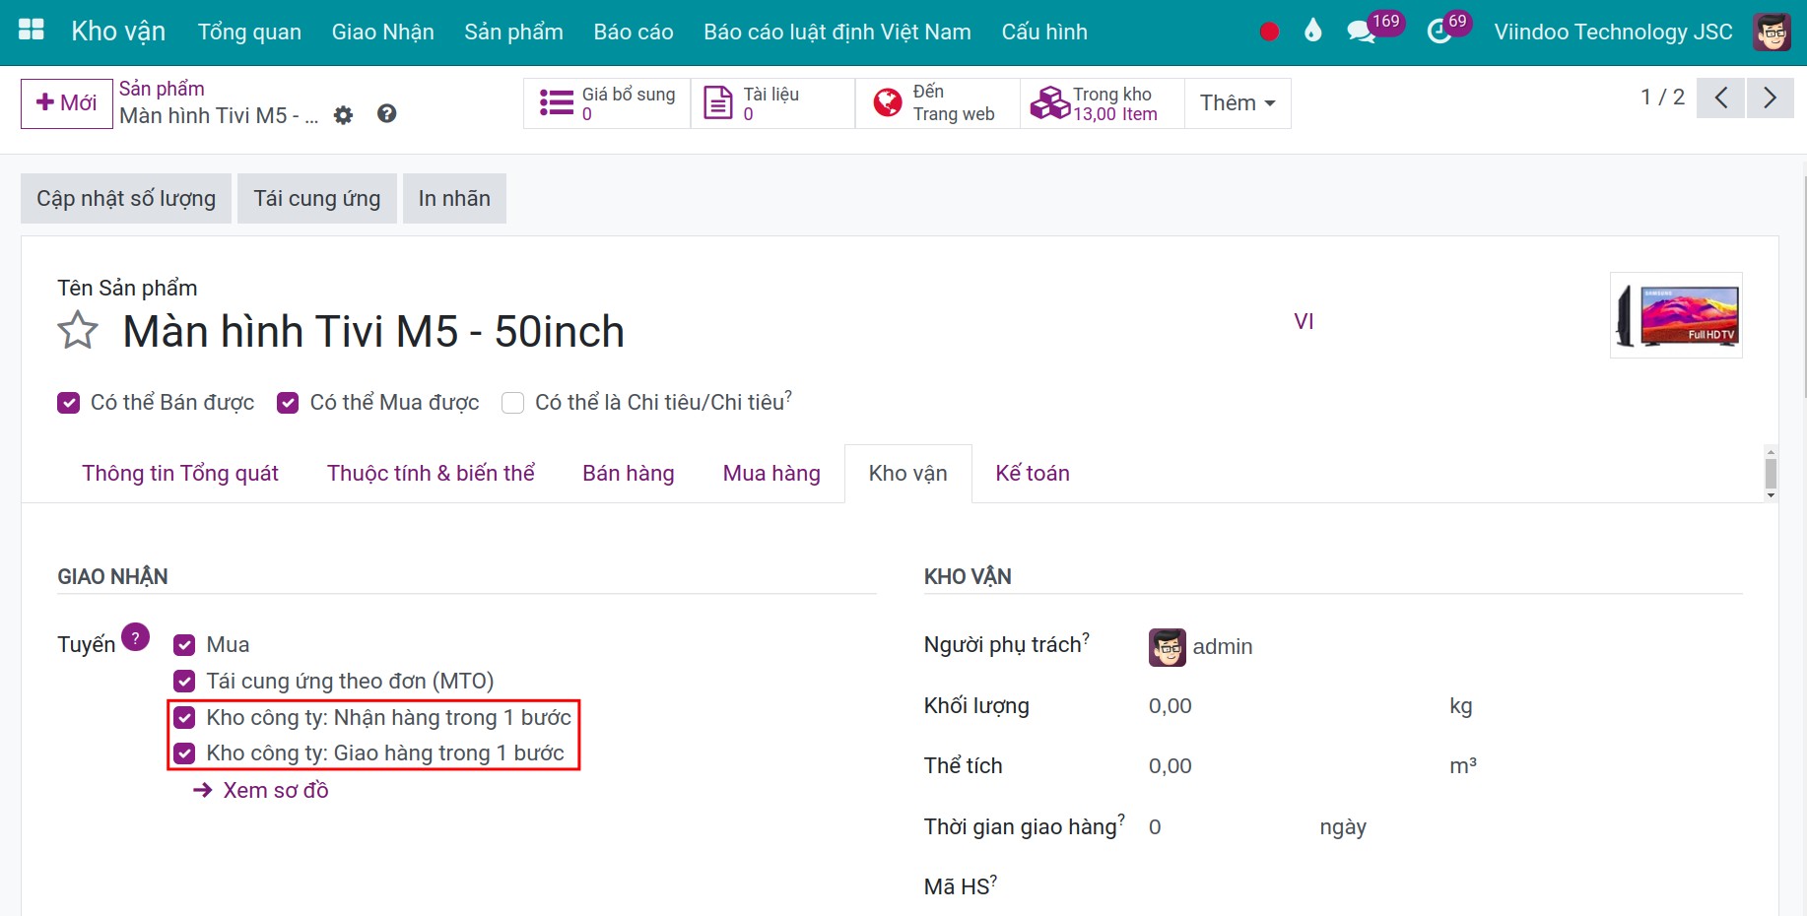Open the apps grid menu icon
The image size is (1807, 916).
tap(32, 31)
